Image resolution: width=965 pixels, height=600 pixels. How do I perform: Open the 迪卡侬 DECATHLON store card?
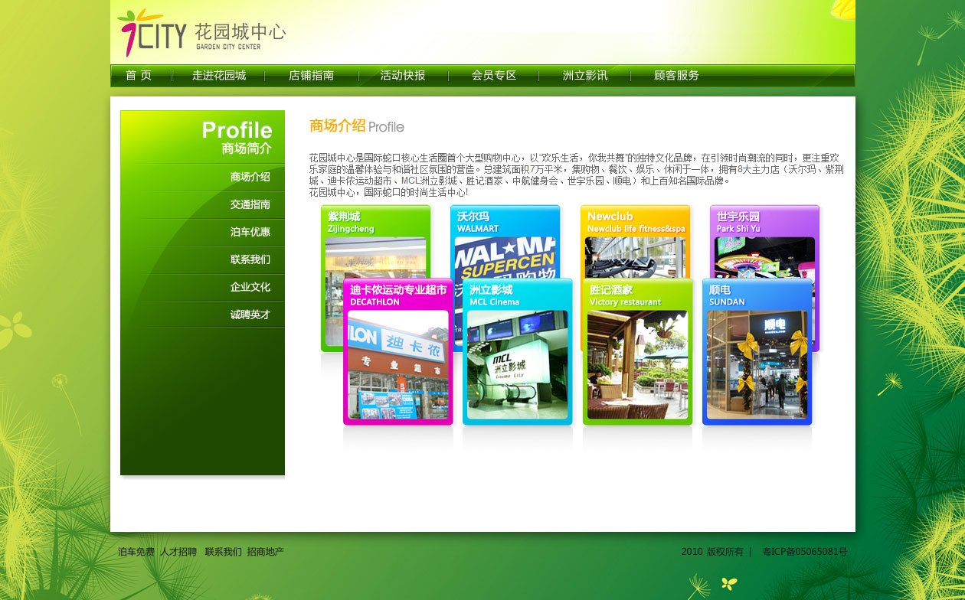[398, 351]
